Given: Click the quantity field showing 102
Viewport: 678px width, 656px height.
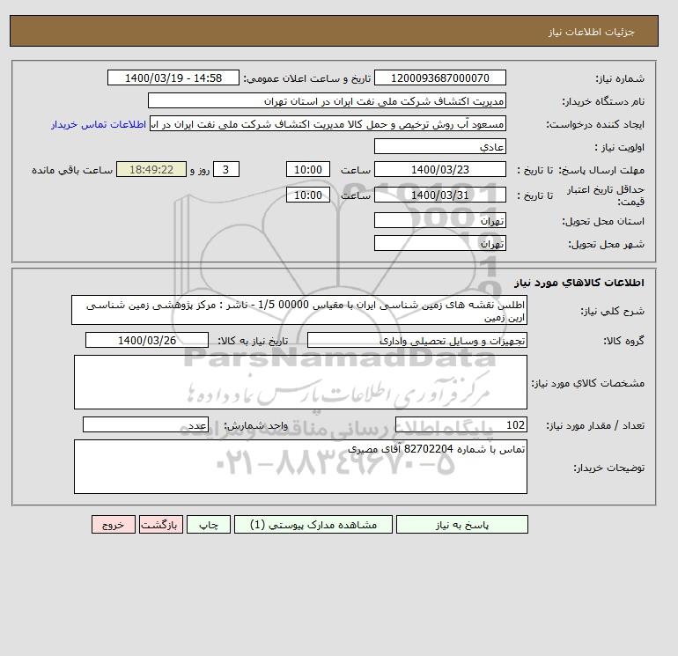Looking at the screenshot, I should [x=461, y=424].
